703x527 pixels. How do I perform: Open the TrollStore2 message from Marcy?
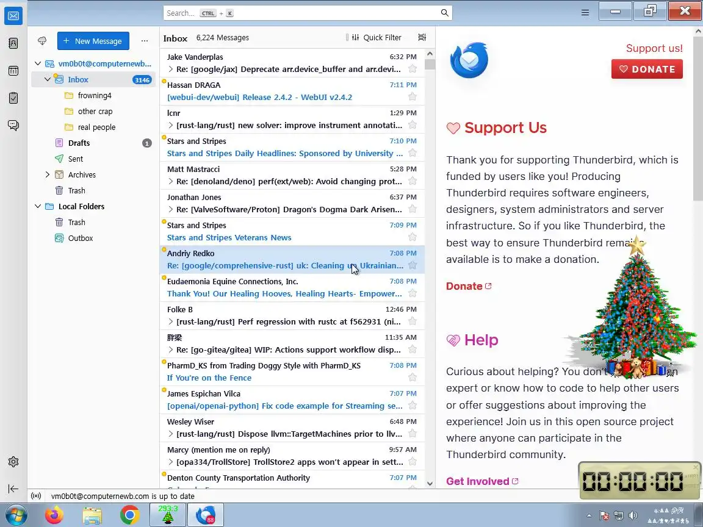tap(292, 456)
